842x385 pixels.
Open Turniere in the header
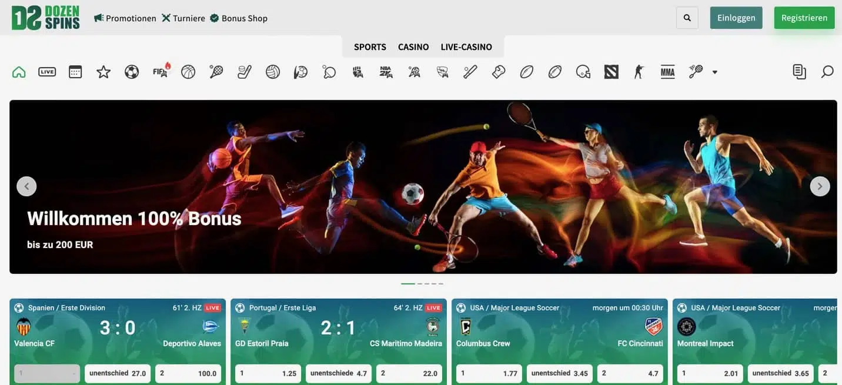point(183,18)
